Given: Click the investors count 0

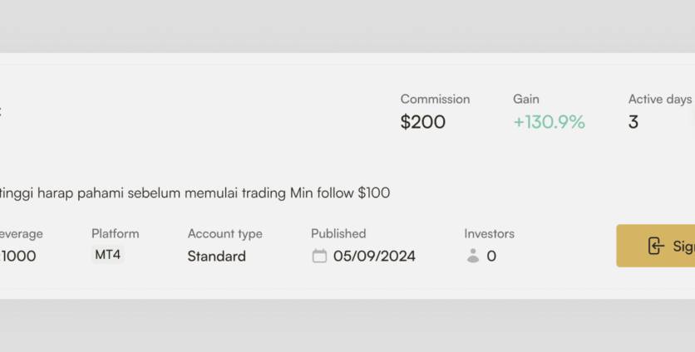Looking at the screenshot, I should (x=491, y=256).
